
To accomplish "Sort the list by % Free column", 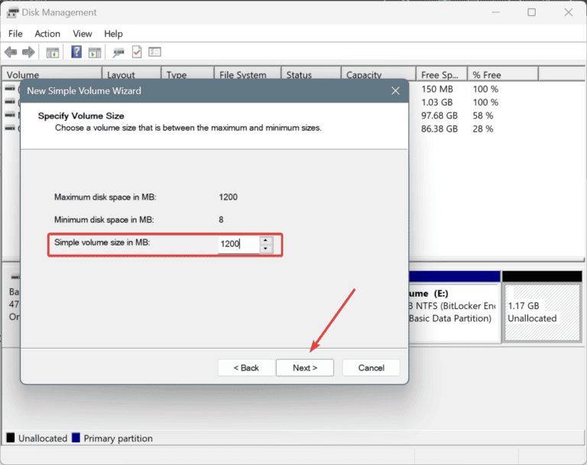I will (501, 75).
